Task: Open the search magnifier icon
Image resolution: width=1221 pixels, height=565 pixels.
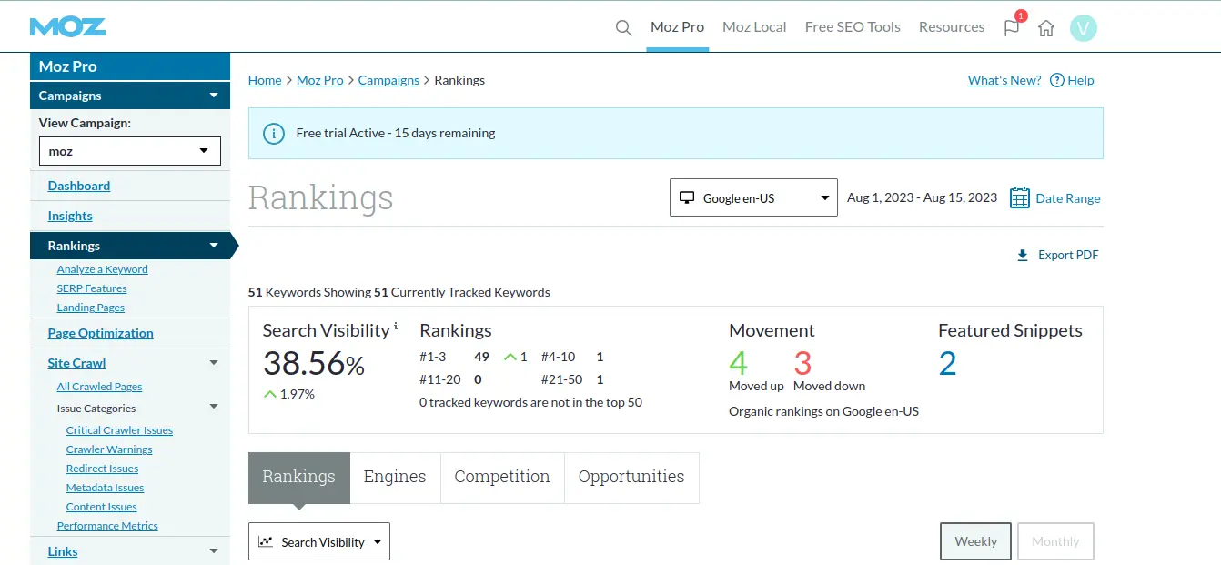Action: pos(623,27)
